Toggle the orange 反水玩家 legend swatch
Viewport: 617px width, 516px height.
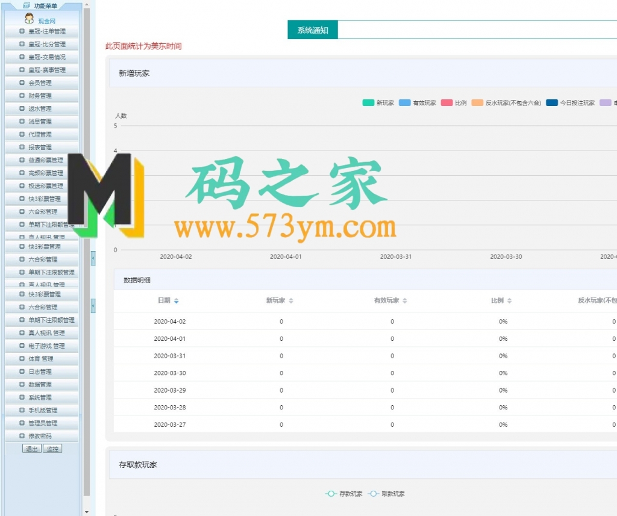pos(477,103)
